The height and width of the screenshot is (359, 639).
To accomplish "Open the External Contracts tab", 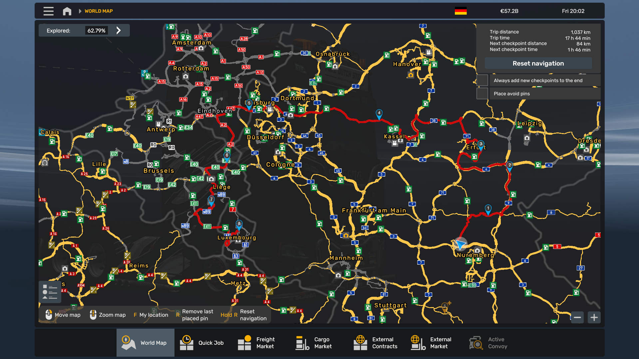I will [x=377, y=343].
